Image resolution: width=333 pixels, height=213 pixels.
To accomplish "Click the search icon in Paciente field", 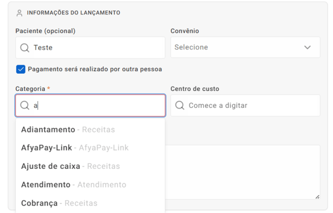I will 25,48.
